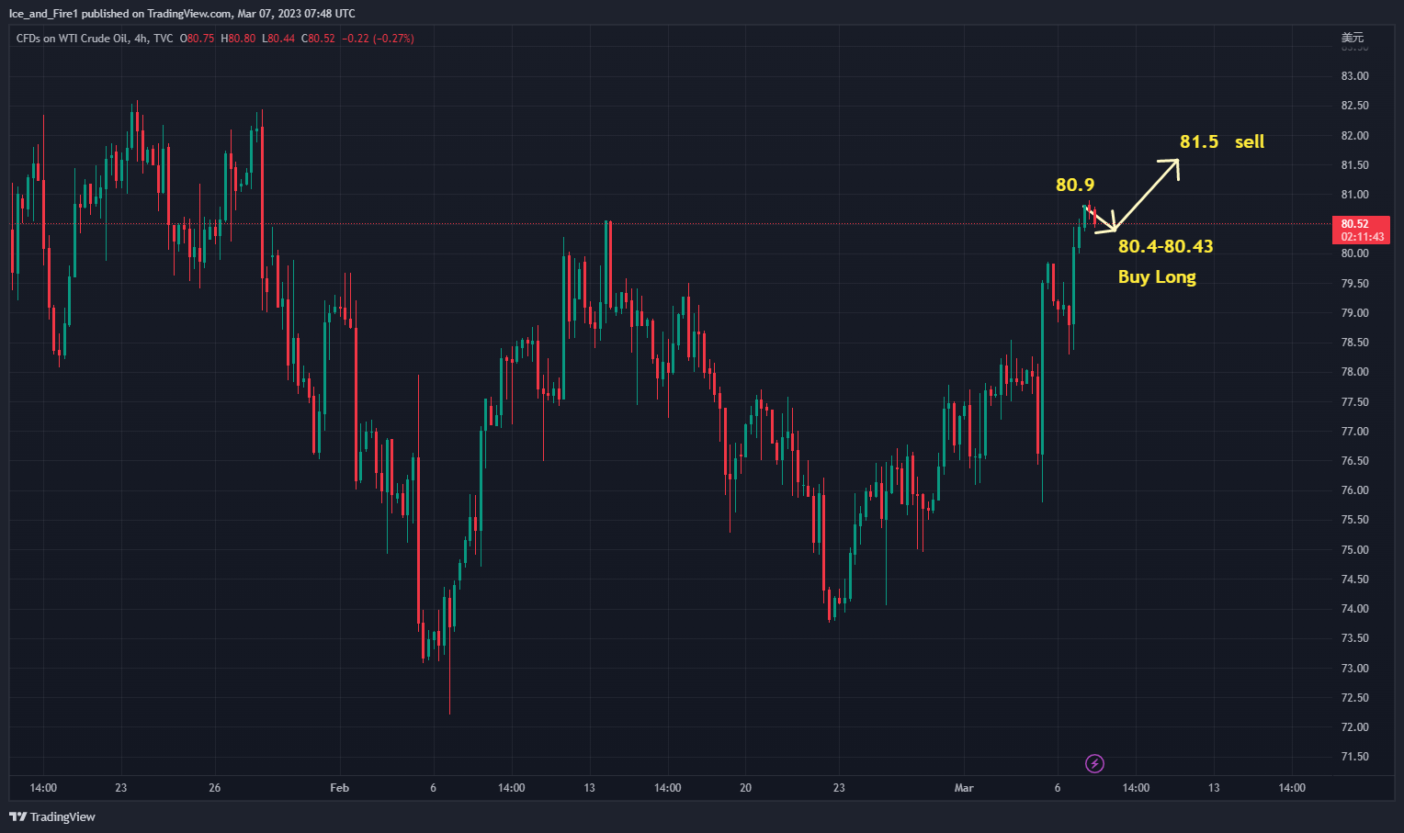Click the close value C80.52
Screen dimensions: 1404x833
pos(318,39)
